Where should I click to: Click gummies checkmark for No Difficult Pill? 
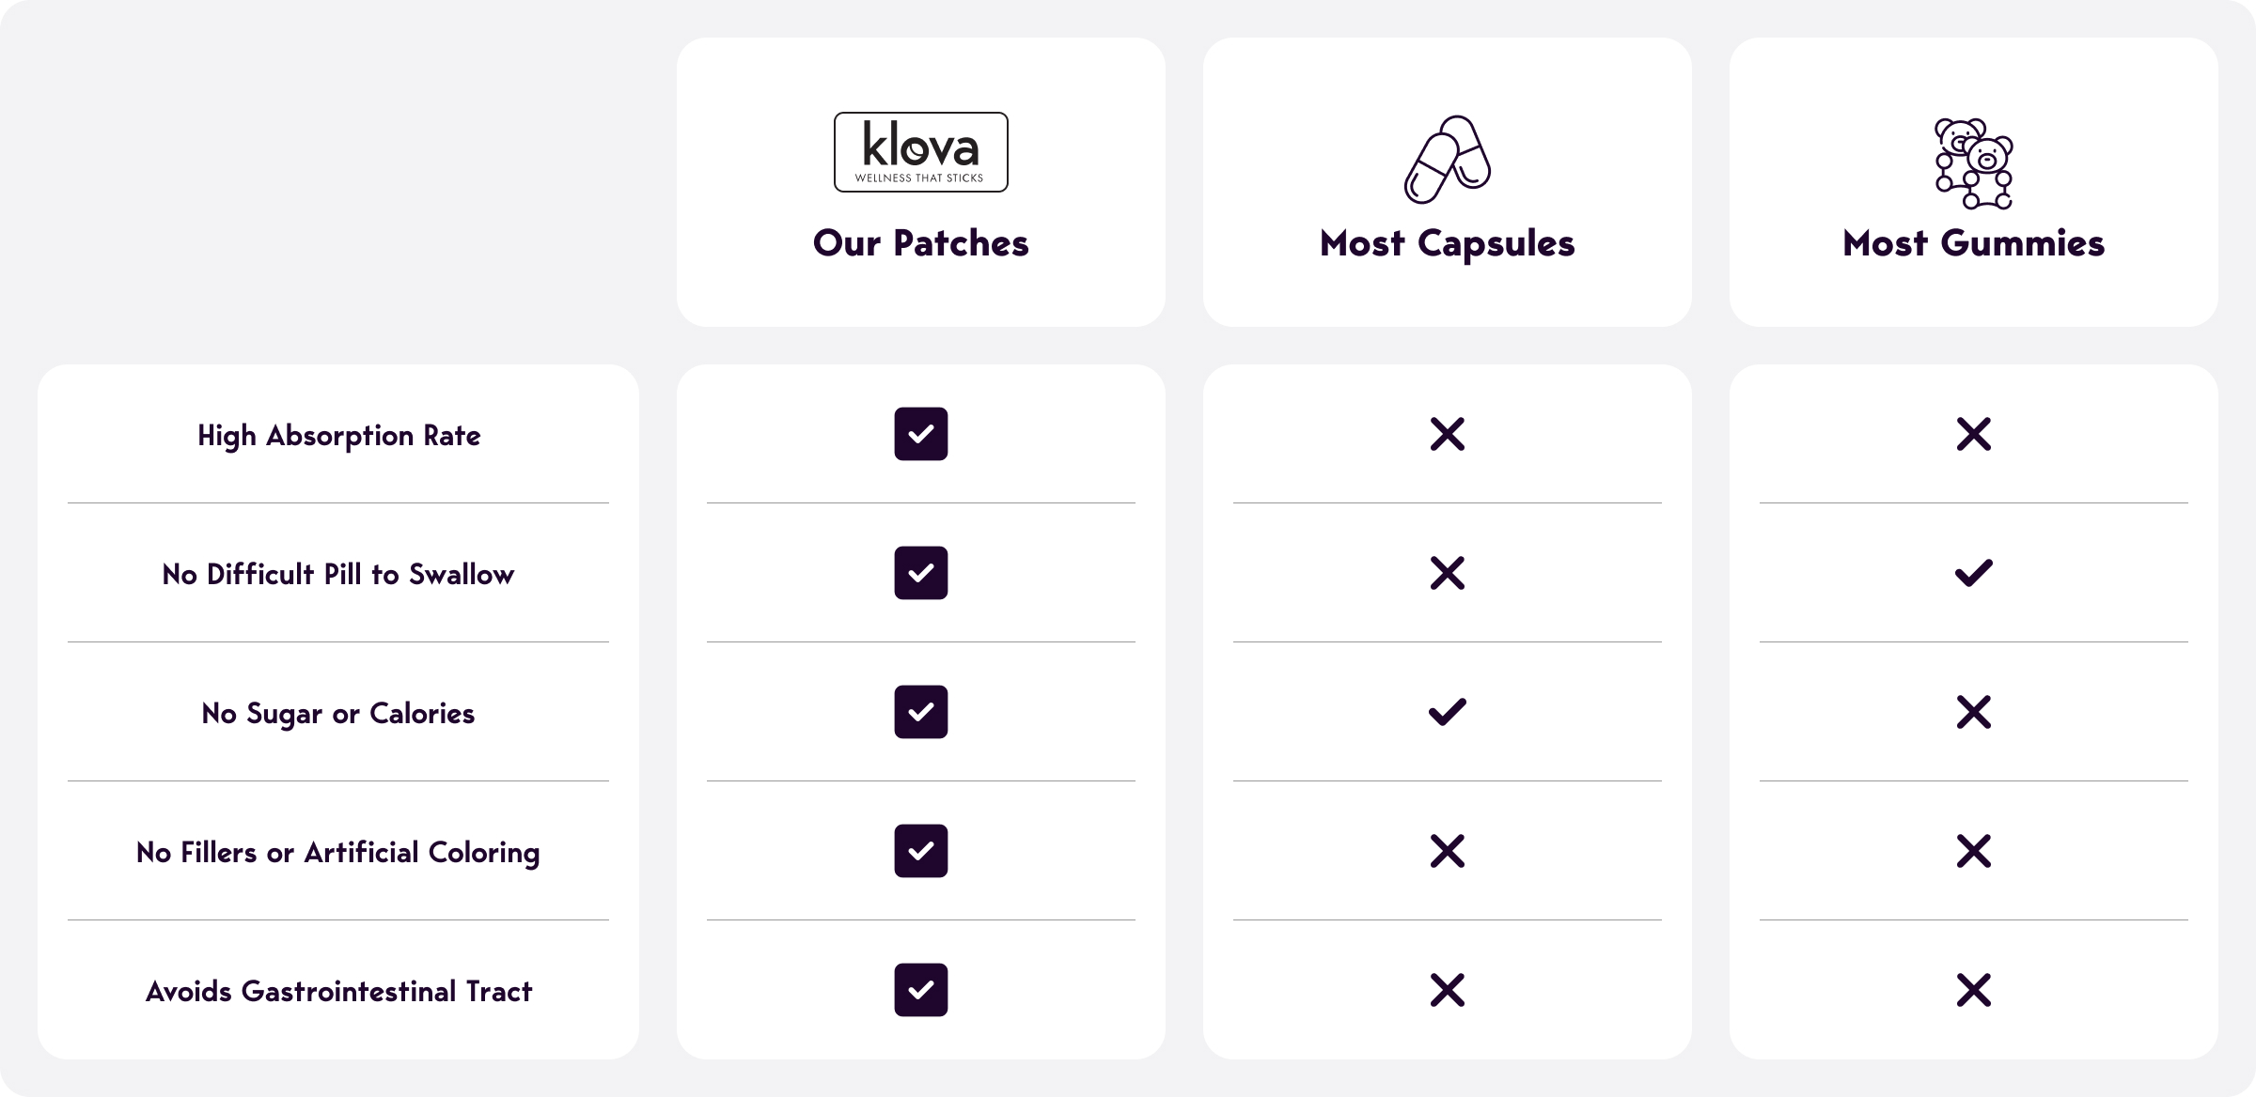[1973, 573]
